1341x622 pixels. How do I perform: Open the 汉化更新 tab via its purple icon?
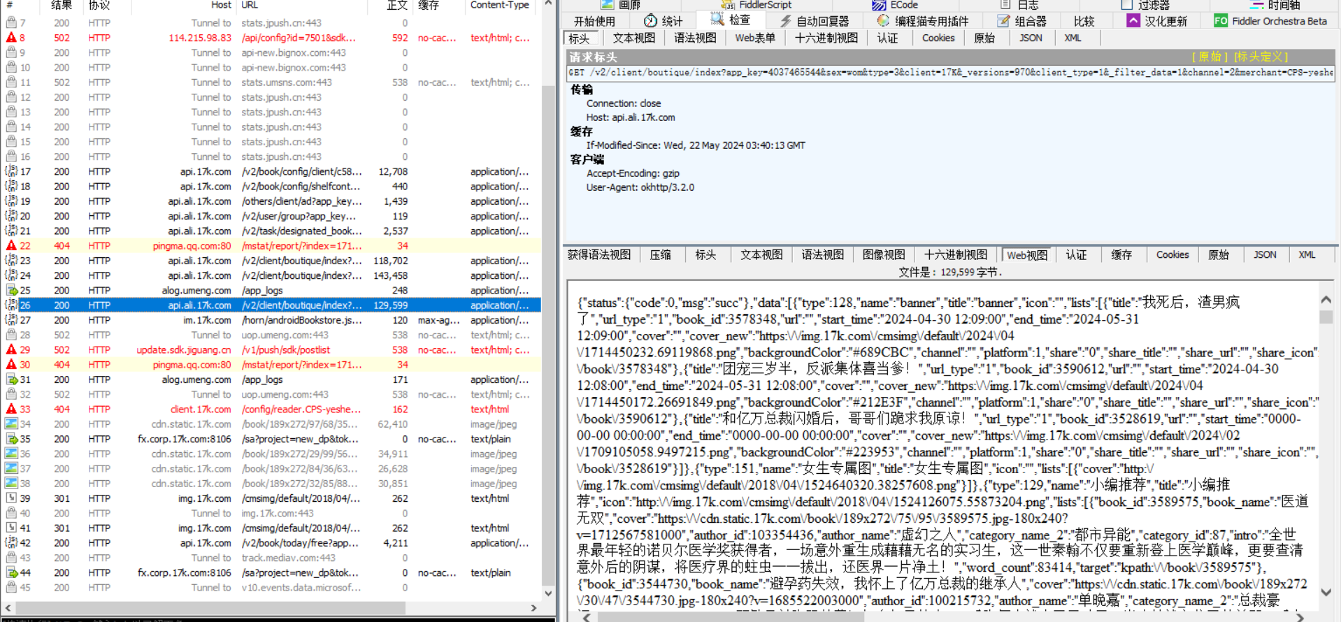tap(1133, 21)
